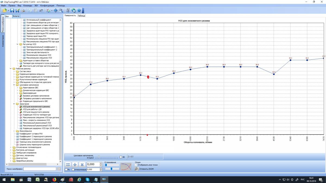This screenshot has height=183, width=326.
Task: Click the magnifier search toolbar icon
Action: [61, 11]
